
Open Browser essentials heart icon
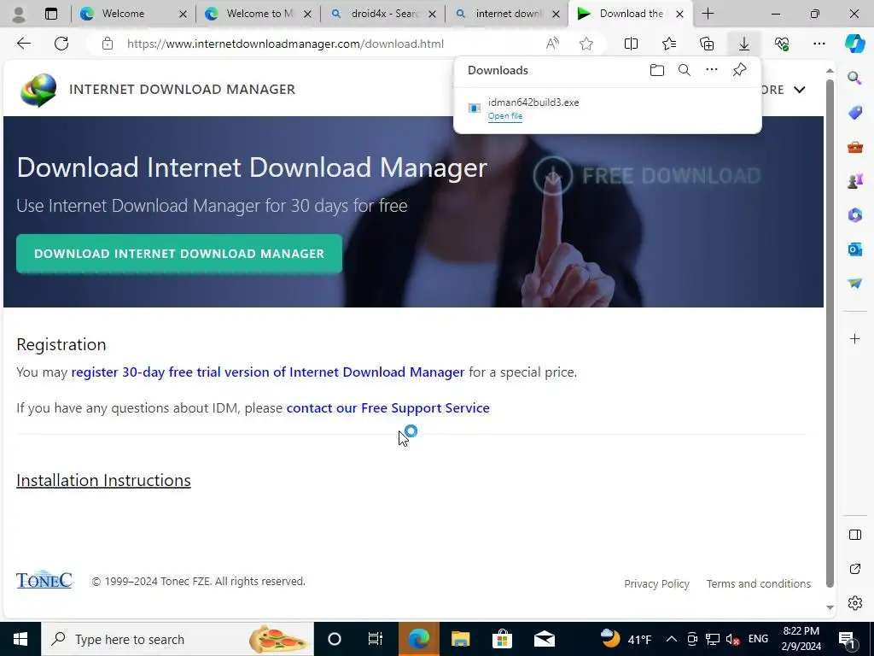coord(782,44)
